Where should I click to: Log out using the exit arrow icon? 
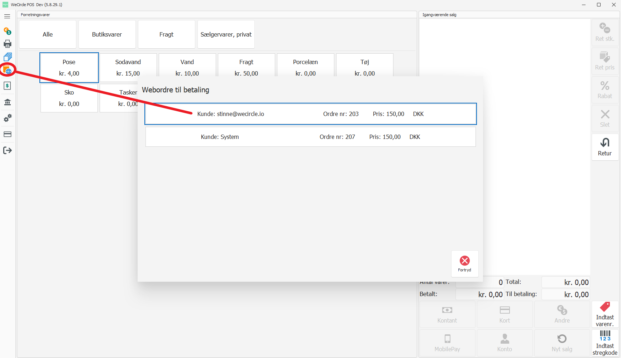7,150
